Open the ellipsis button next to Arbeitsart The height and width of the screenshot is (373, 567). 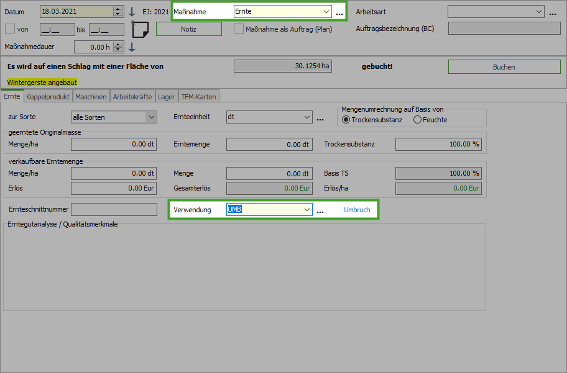tap(552, 12)
